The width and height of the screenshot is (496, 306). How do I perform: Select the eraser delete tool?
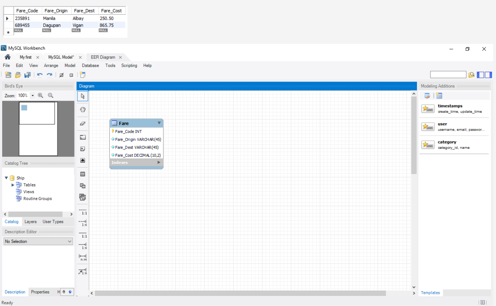coord(82,123)
